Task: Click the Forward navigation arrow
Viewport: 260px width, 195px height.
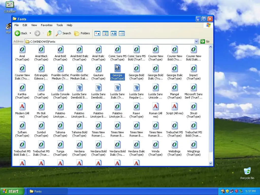Action: (x=37, y=33)
